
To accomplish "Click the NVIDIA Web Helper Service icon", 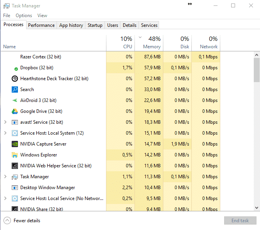I will click(15, 166).
